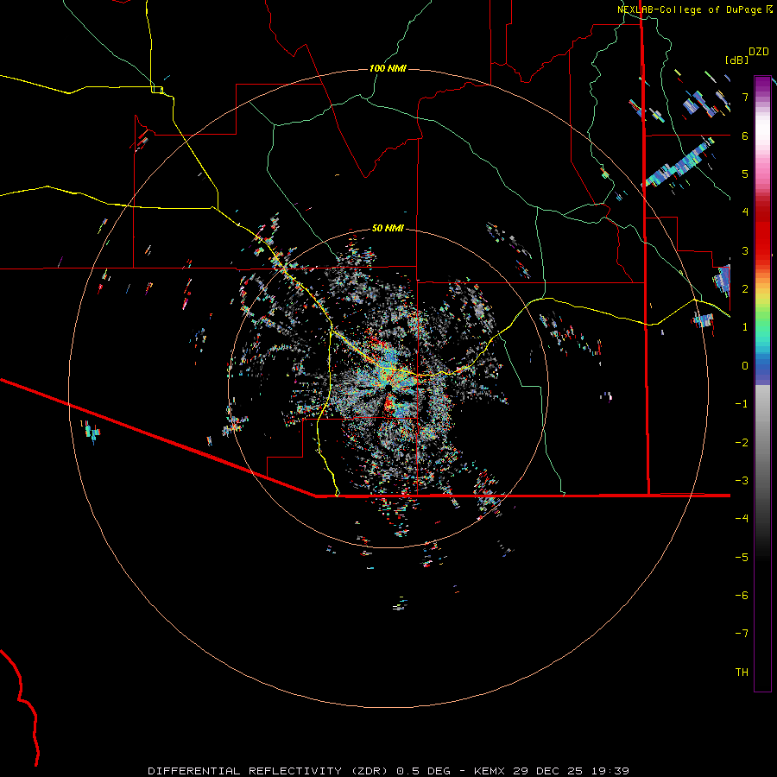Viewport: 777px width, 777px height.
Task: Click the 1 value on the color scale
Action: point(745,327)
